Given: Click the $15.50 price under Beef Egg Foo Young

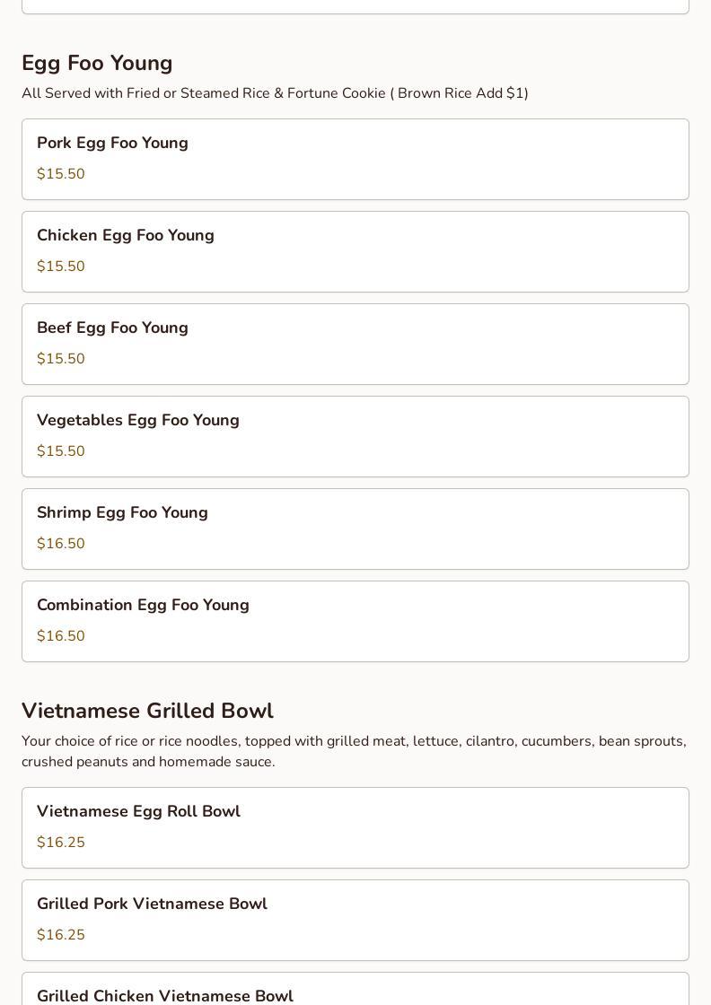Looking at the screenshot, I should (61, 359).
